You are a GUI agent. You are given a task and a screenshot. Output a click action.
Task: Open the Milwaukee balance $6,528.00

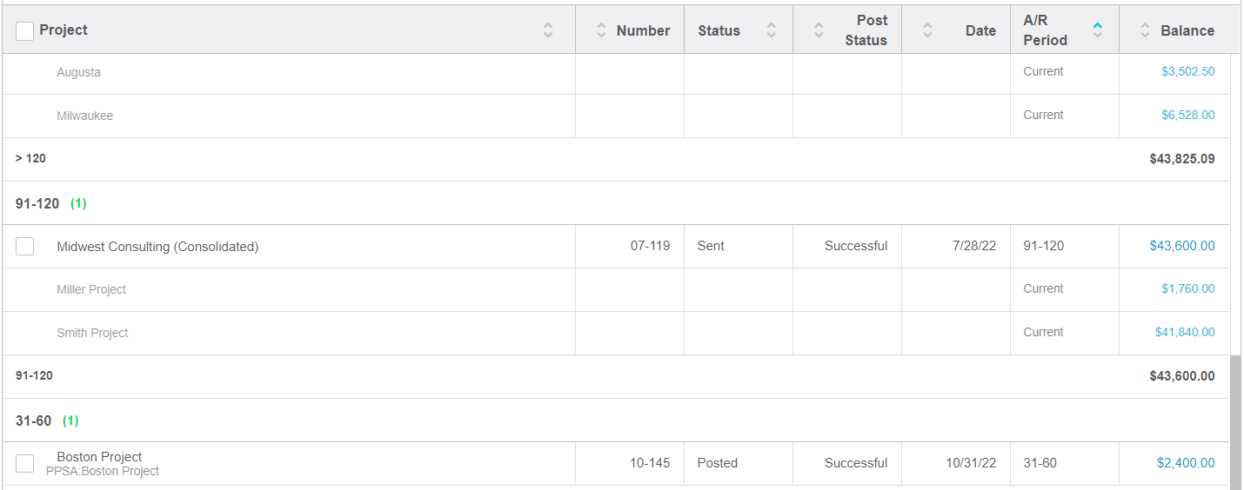pos(1188,115)
